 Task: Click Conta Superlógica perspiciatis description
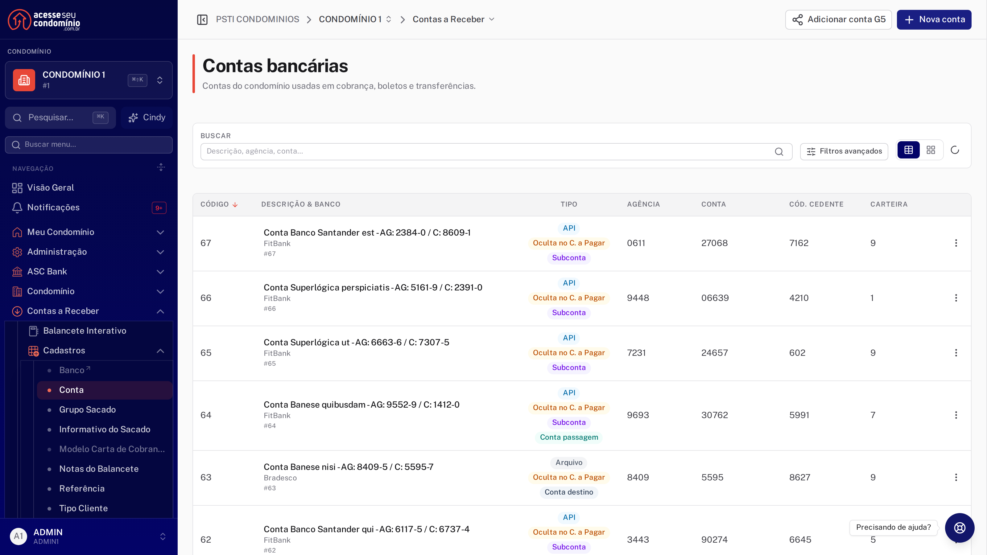pos(373,288)
